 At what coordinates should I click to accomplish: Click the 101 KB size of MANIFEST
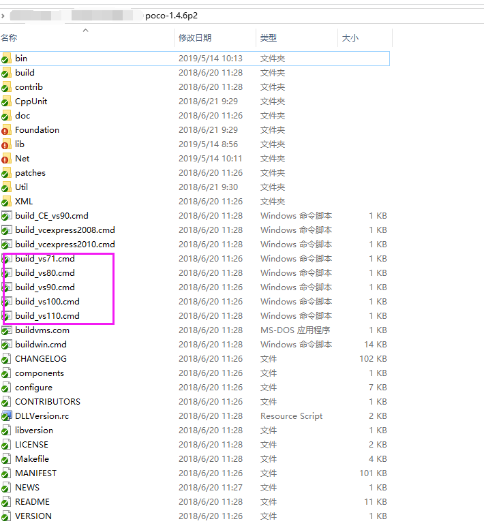[x=374, y=473]
